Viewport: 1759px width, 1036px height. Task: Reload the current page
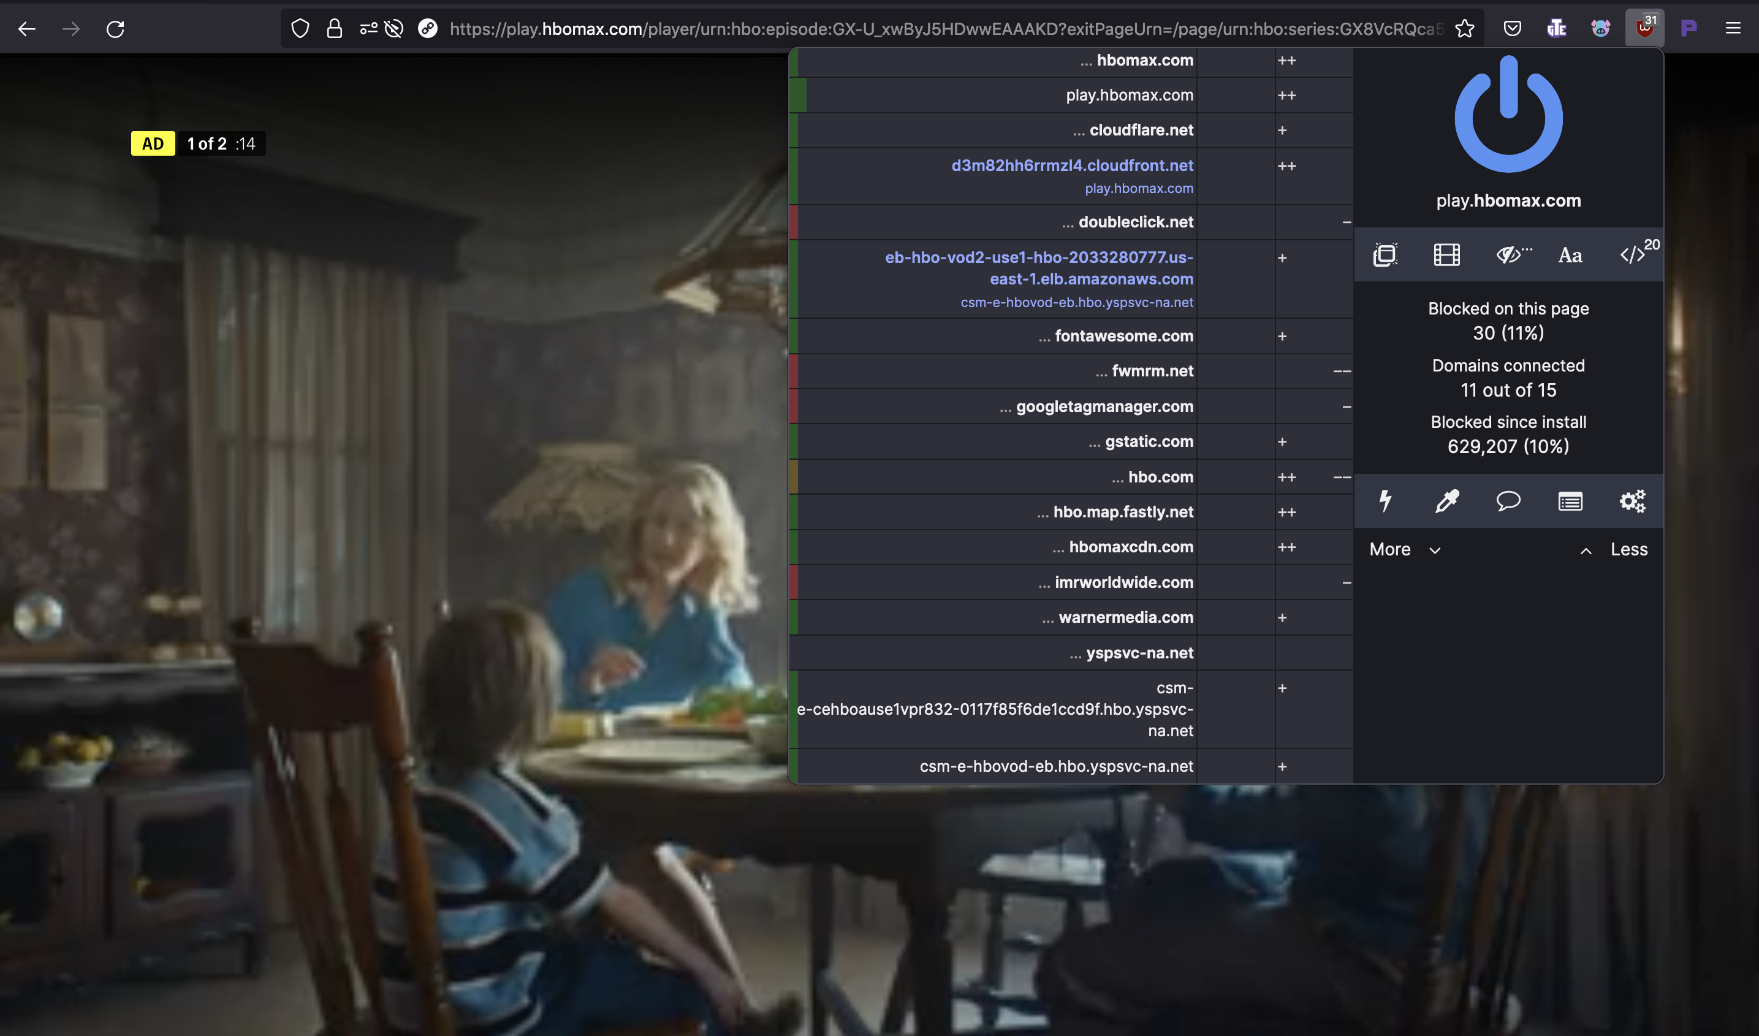pos(116,29)
